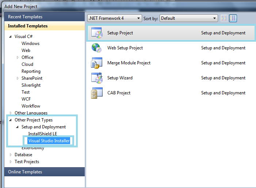Choose the CAB Project template name
The height and width of the screenshot is (188, 256).
click(119, 93)
